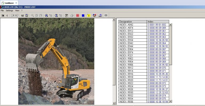Screen dimensions: 205x106
Task: Click the greyed search 'A' refine icon
Action: 51,16
